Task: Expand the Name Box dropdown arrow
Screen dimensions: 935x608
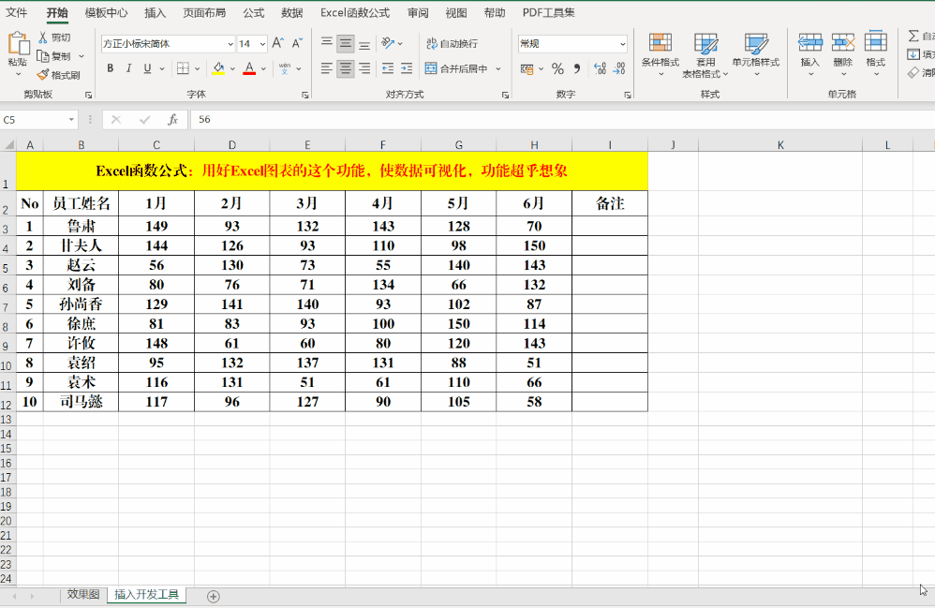Action: pos(71,120)
